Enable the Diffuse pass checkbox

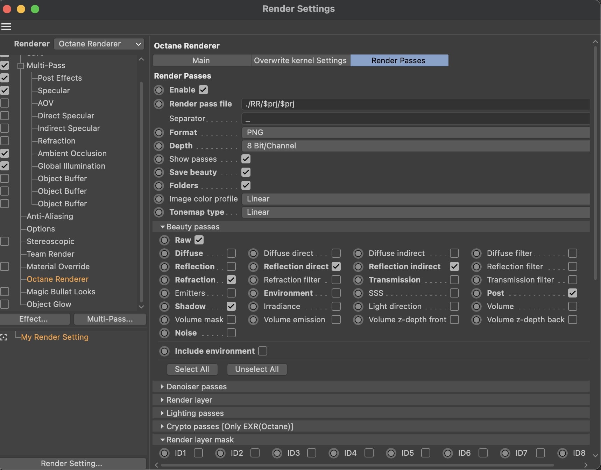[231, 253]
